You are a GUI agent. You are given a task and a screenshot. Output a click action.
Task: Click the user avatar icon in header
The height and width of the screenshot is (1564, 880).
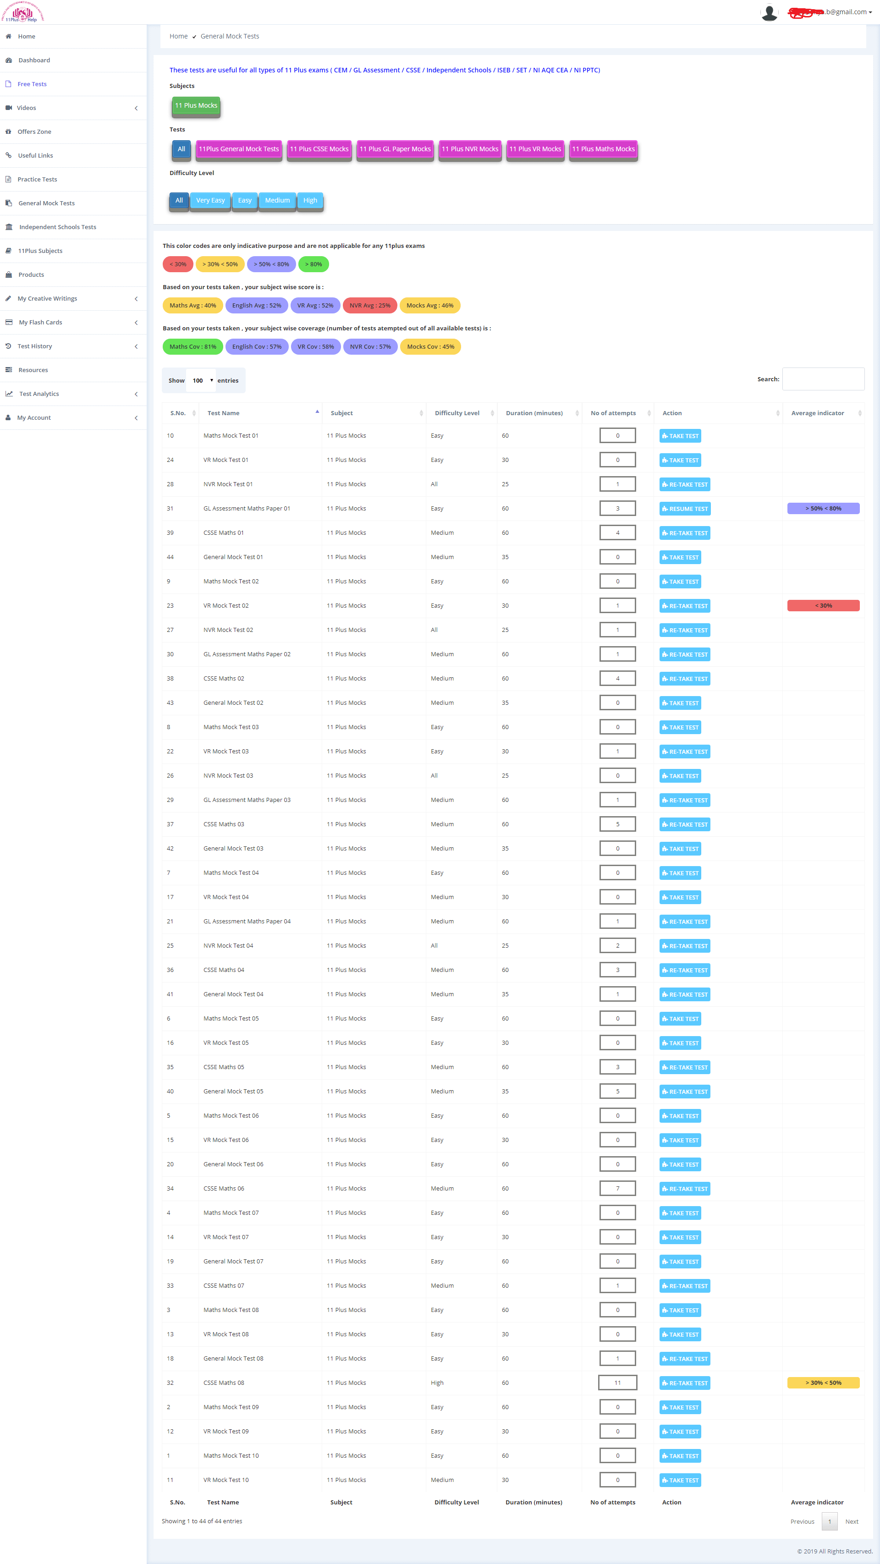pos(769,12)
